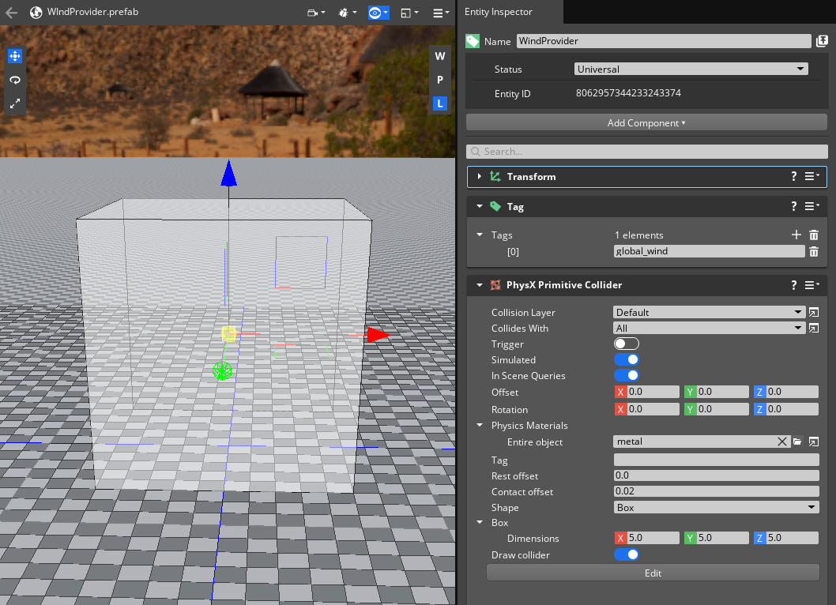The width and height of the screenshot is (836, 605).
Task: Disable the Simulated switch in PhysX collider
Action: (627, 359)
